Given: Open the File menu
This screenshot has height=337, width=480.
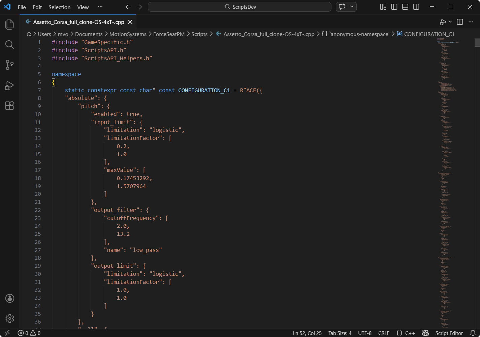Looking at the screenshot, I should tap(22, 7).
